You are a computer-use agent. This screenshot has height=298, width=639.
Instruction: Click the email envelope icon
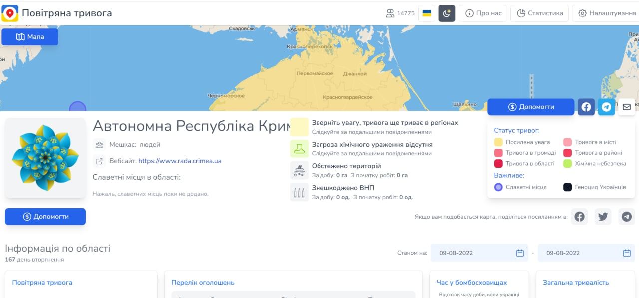[x=627, y=107]
